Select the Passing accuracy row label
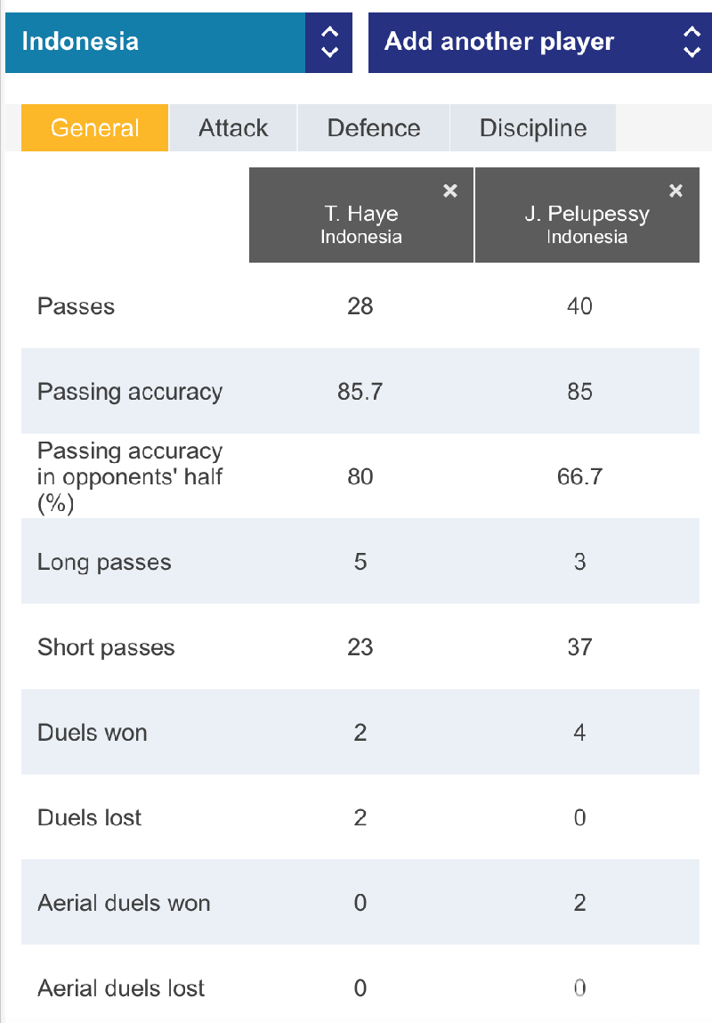 [130, 392]
